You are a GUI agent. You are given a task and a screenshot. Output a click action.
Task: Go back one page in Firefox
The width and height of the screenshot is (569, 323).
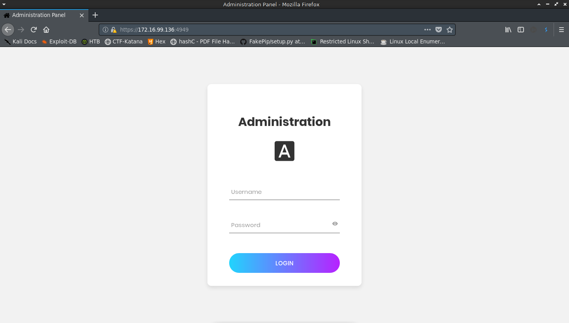coord(8,30)
